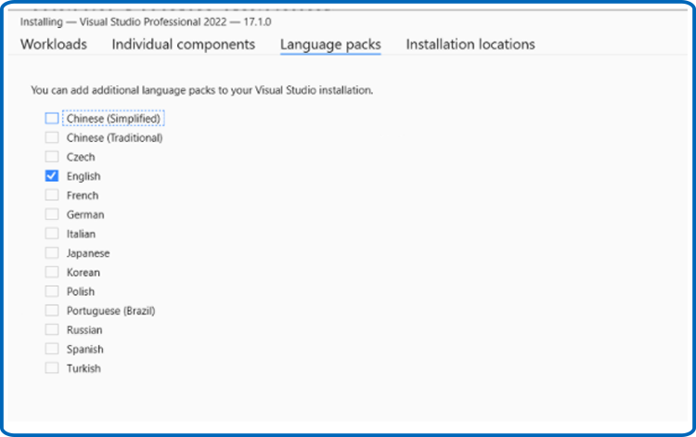Check the Russian language pack
The image size is (696, 437).
(x=52, y=329)
